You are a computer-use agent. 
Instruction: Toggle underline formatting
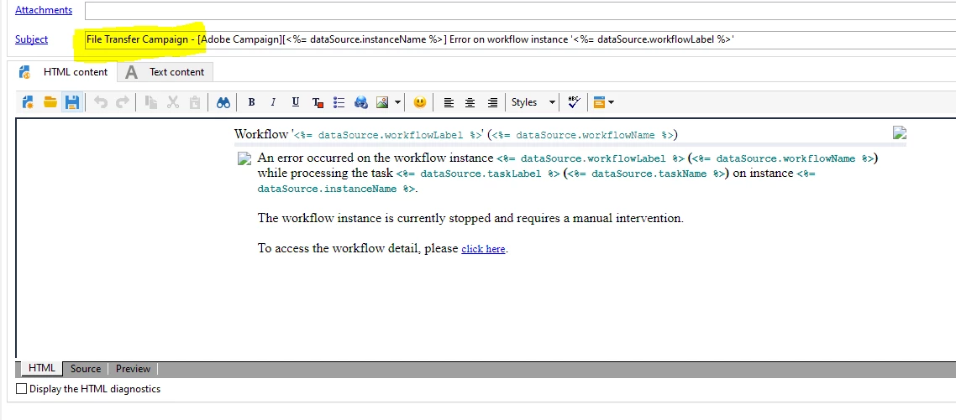(296, 102)
